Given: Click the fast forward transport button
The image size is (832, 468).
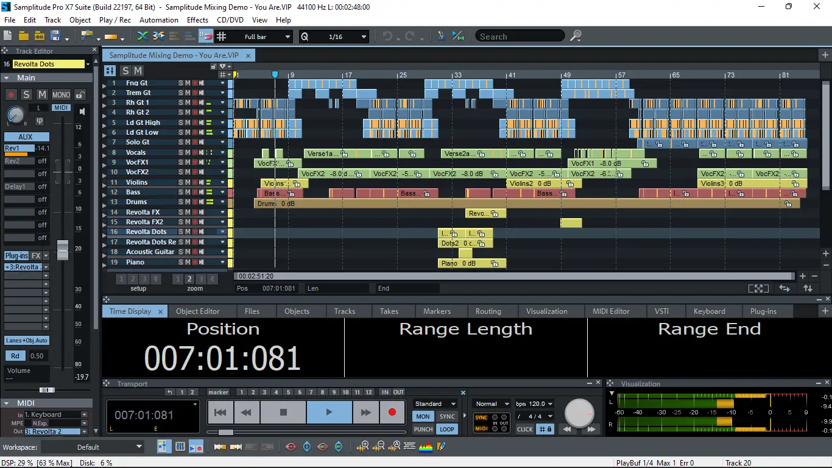Looking at the screenshot, I should pyautogui.click(x=366, y=413).
